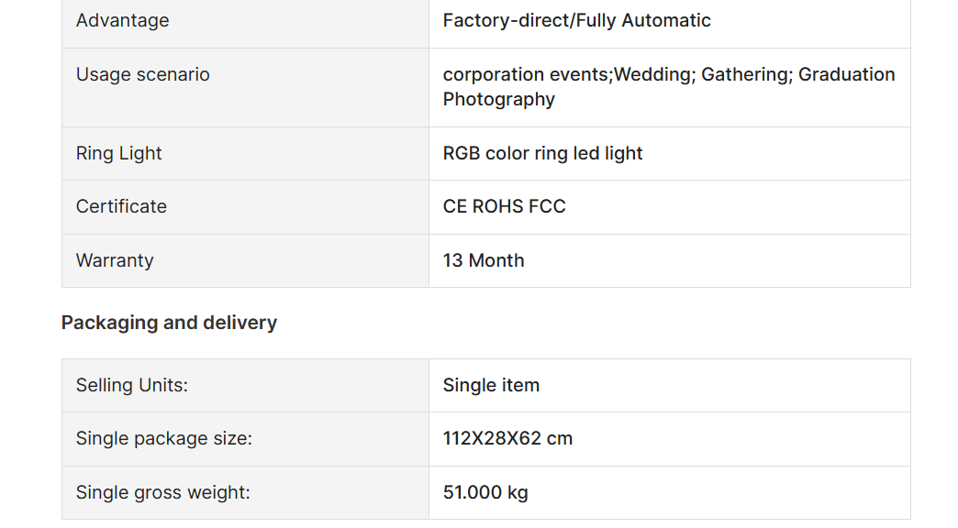Click the Single gross weight label
958x528 pixels.
[163, 492]
